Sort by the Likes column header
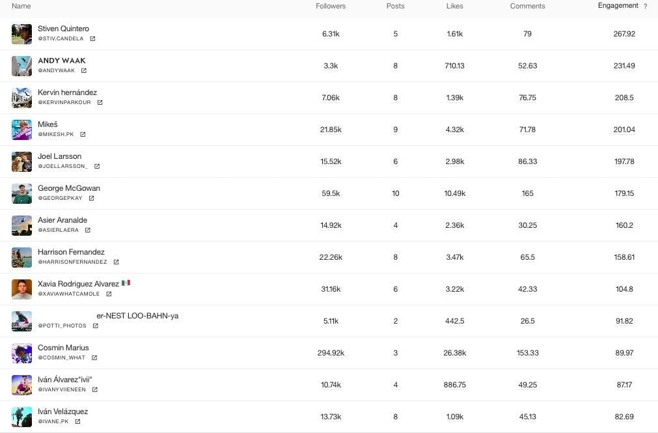The width and height of the screenshot is (658, 433). 454,7
